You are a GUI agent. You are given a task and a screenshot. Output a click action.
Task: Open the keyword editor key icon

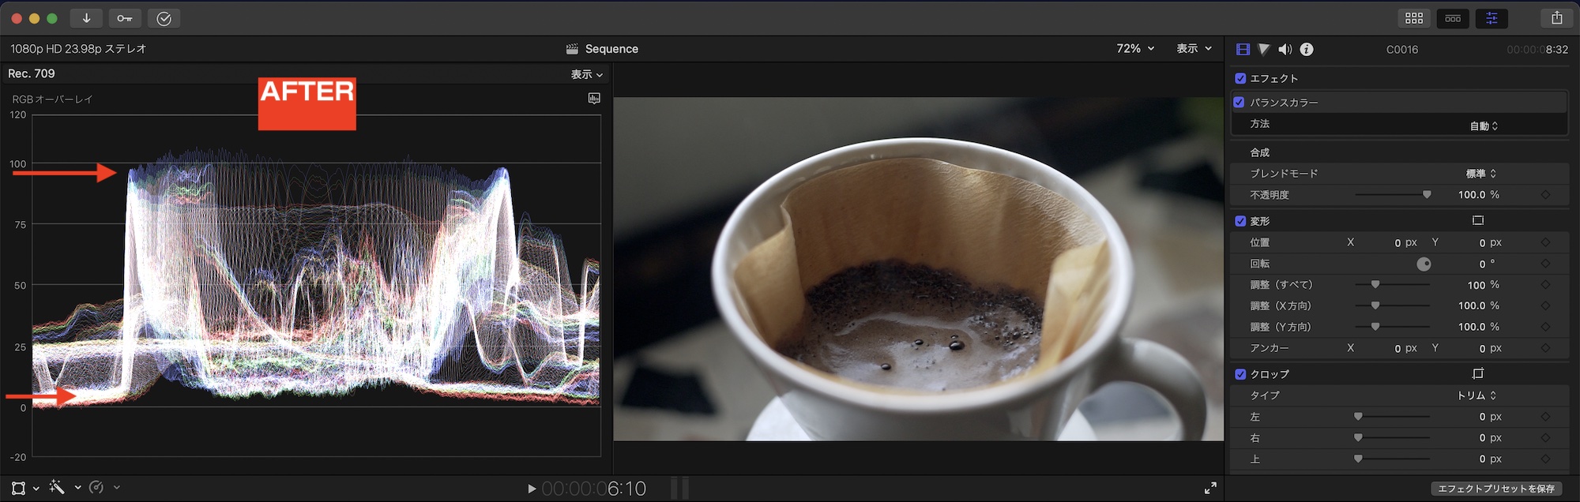[125, 18]
